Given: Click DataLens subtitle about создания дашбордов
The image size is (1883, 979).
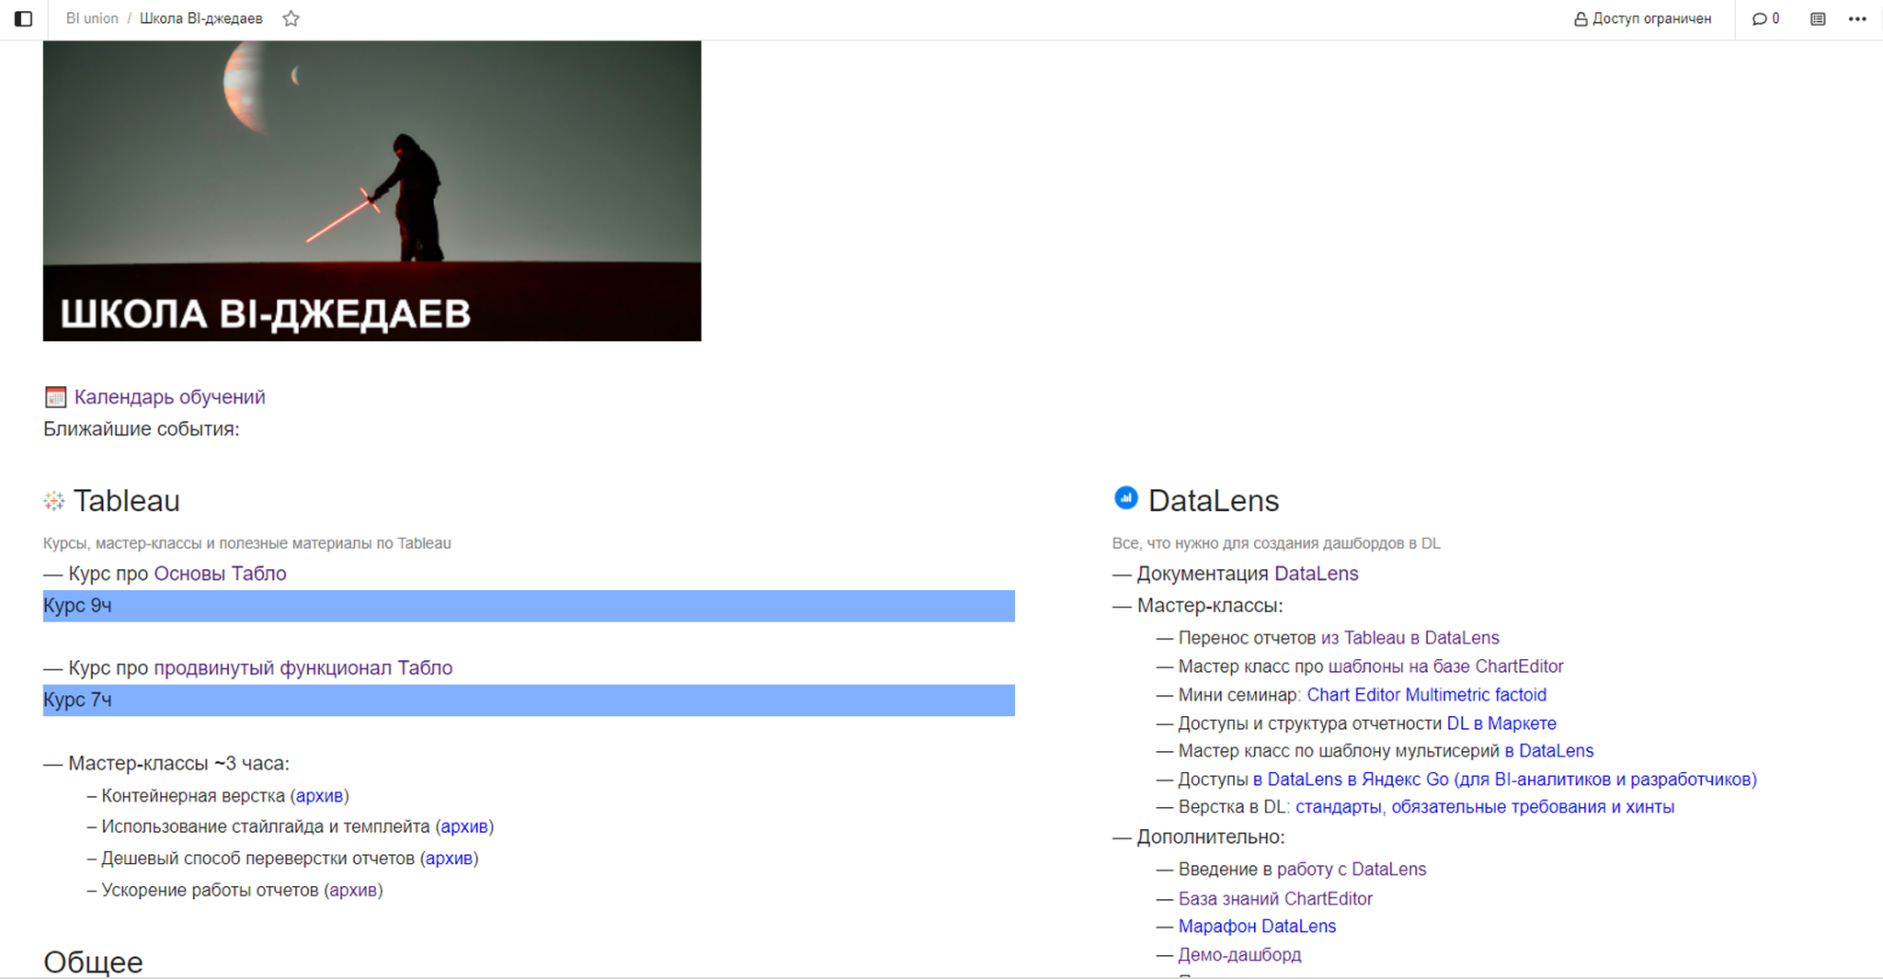Looking at the screenshot, I should pyautogui.click(x=1276, y=543).
